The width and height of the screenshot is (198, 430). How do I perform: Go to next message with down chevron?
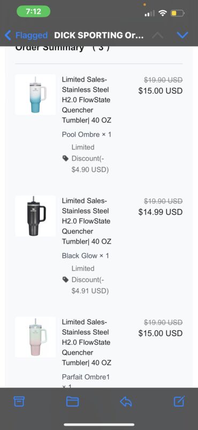pos(182,35)
